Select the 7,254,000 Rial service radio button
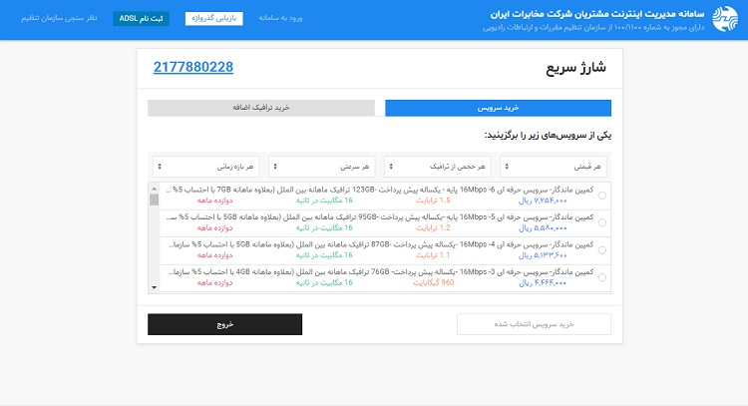This screenshot has height=406, width=748. tap(602, 196)
